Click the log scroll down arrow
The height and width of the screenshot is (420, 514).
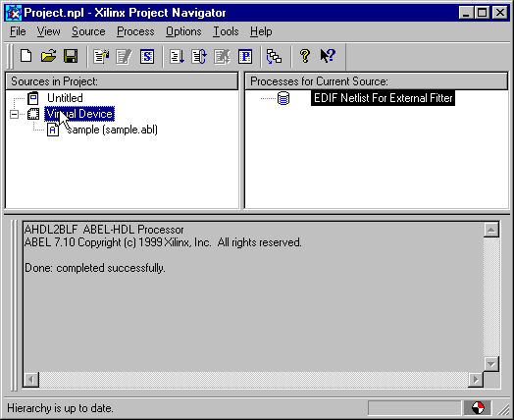491,364
